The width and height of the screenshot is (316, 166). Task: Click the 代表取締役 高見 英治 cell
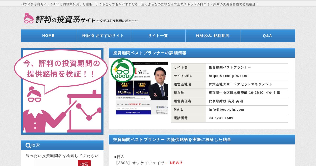tap(247, 101)
